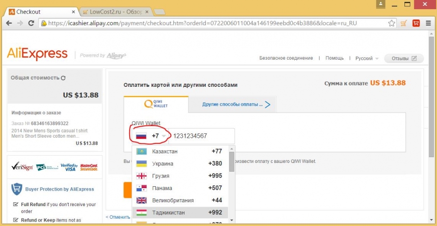Viewport: 437px width, 226px height.
Task: Choose Таджикистан +992 from list
Action: 180,212
